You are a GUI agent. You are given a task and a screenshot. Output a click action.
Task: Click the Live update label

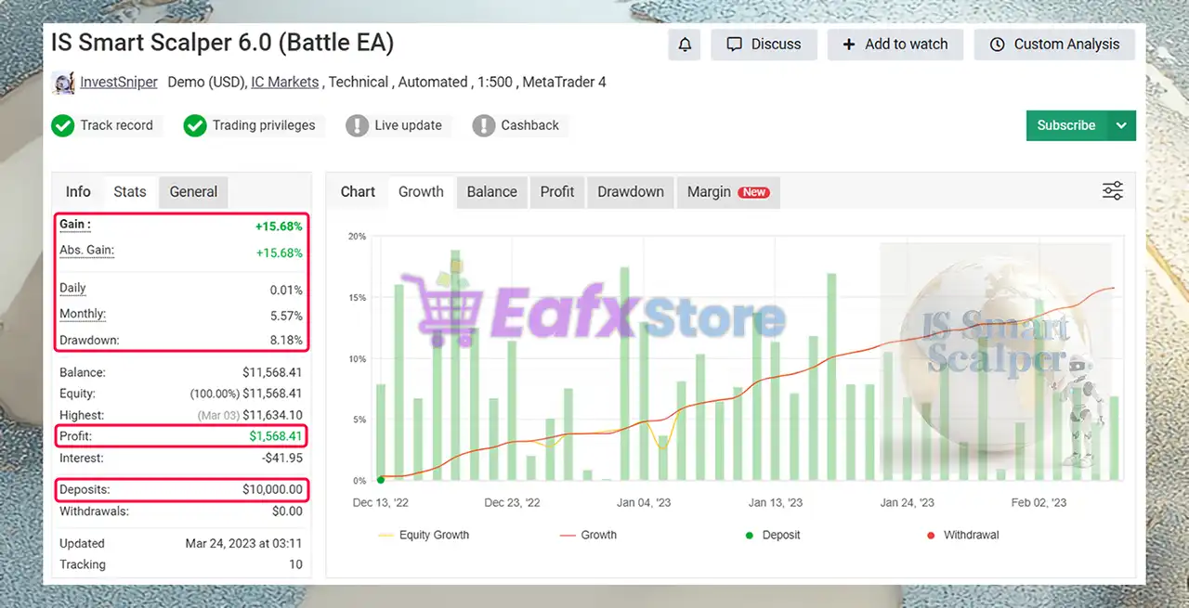408,125
